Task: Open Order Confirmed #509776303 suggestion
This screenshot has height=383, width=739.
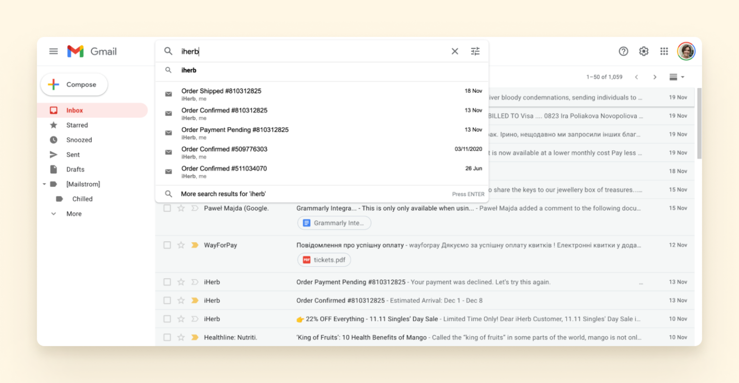Action: tap(322, 152)
